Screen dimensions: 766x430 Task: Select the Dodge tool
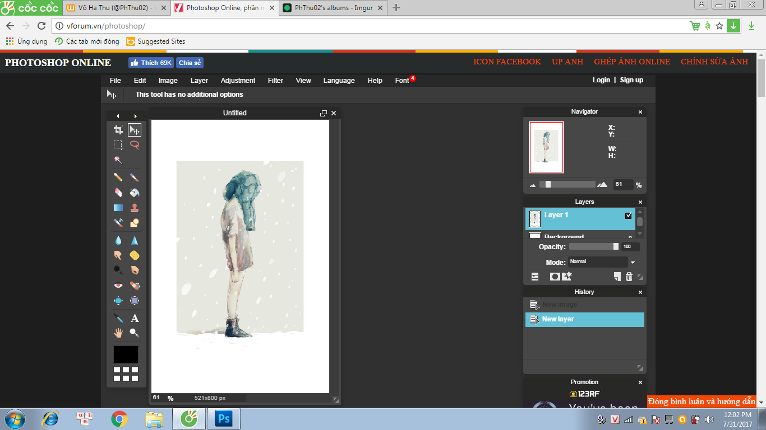(x=118, y=270)
